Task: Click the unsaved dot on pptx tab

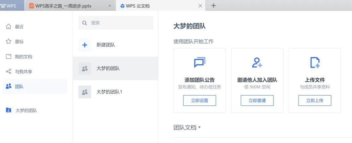Action: tap(110, 6)
